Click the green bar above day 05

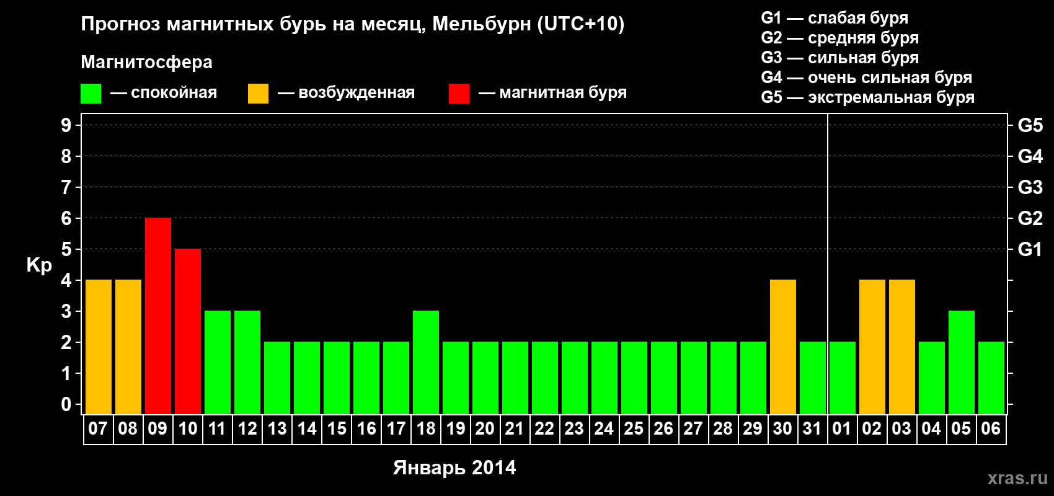962,362
